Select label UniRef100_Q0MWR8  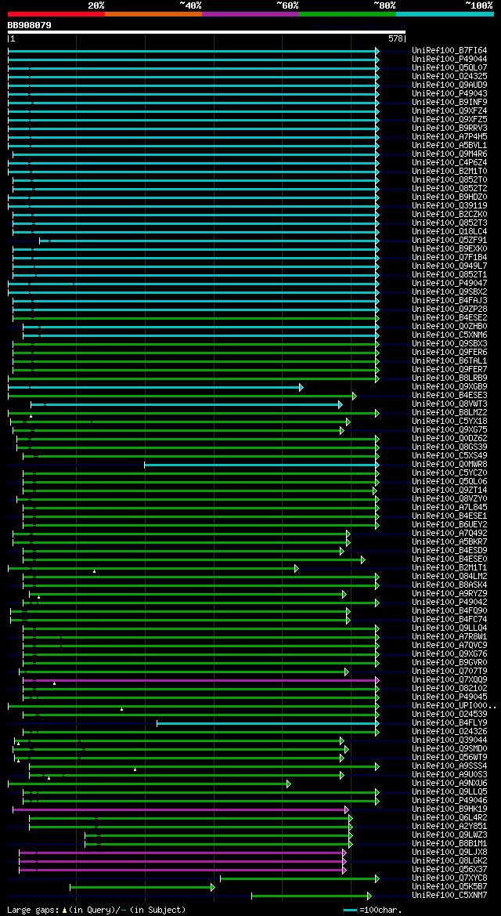click(449, 465)
